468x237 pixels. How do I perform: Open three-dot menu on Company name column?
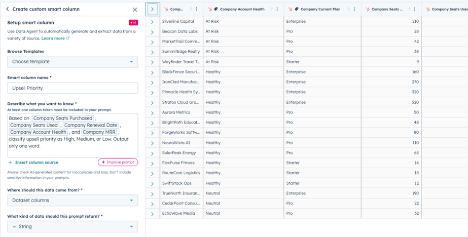(x=197, y=9)
